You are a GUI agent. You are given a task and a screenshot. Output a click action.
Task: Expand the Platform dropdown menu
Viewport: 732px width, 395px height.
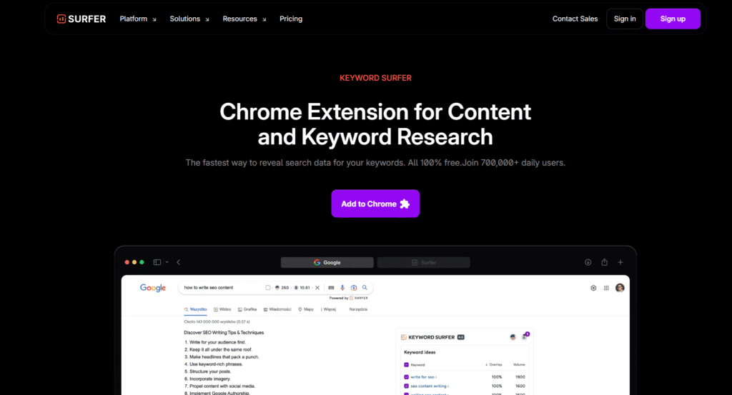(x=138, y=19)
